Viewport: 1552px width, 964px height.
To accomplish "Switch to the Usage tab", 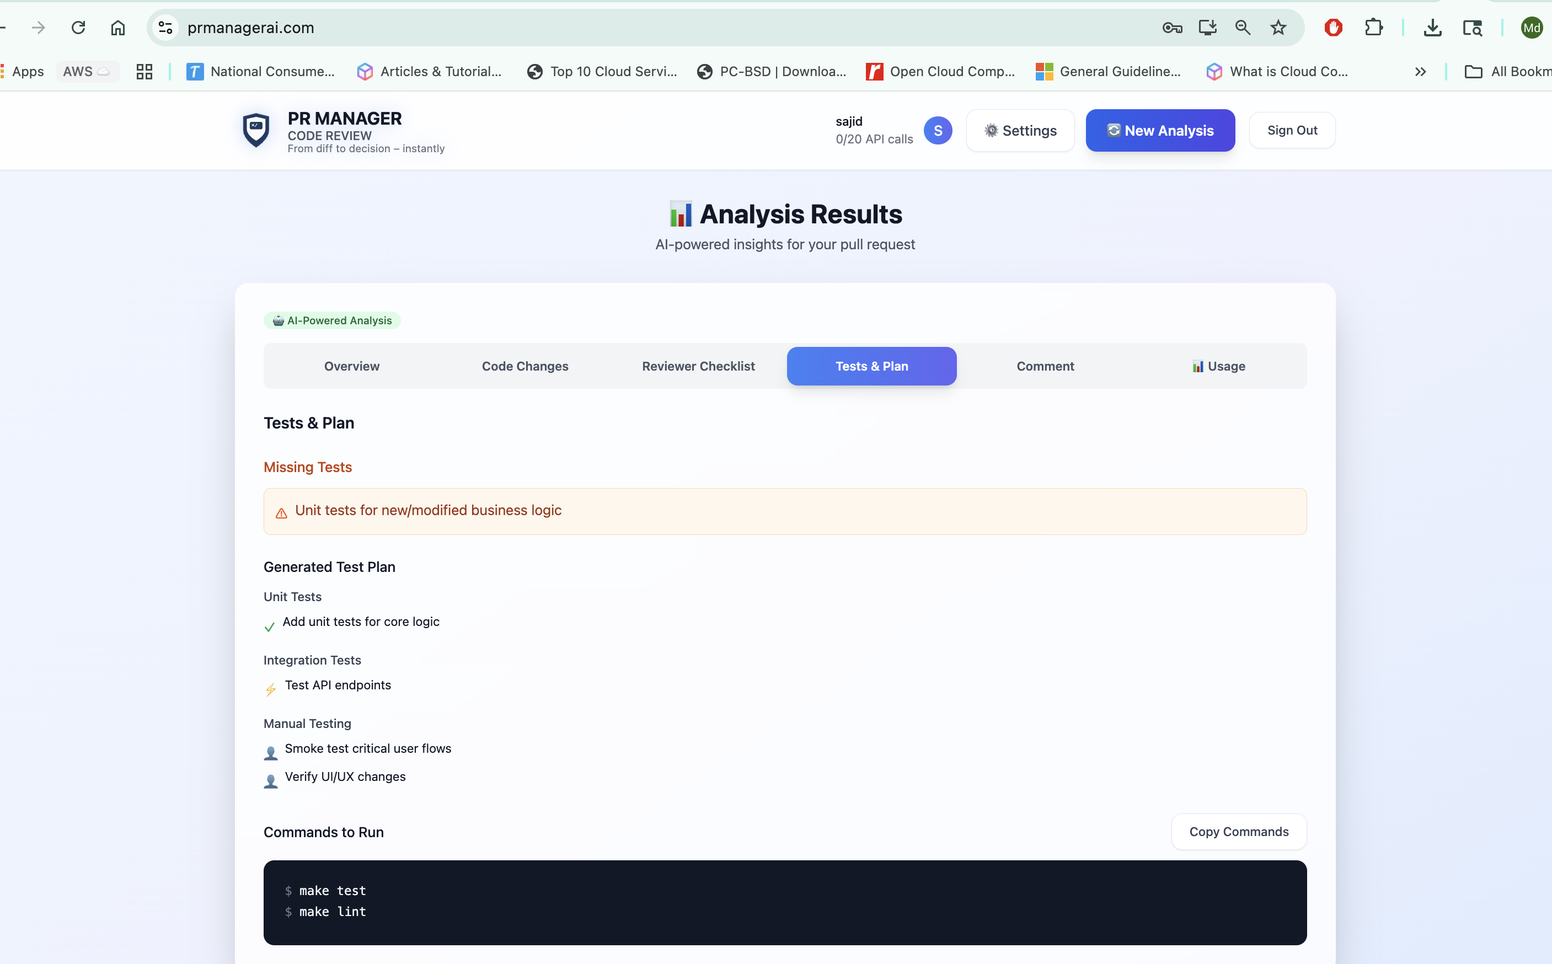I will 1218,366.
